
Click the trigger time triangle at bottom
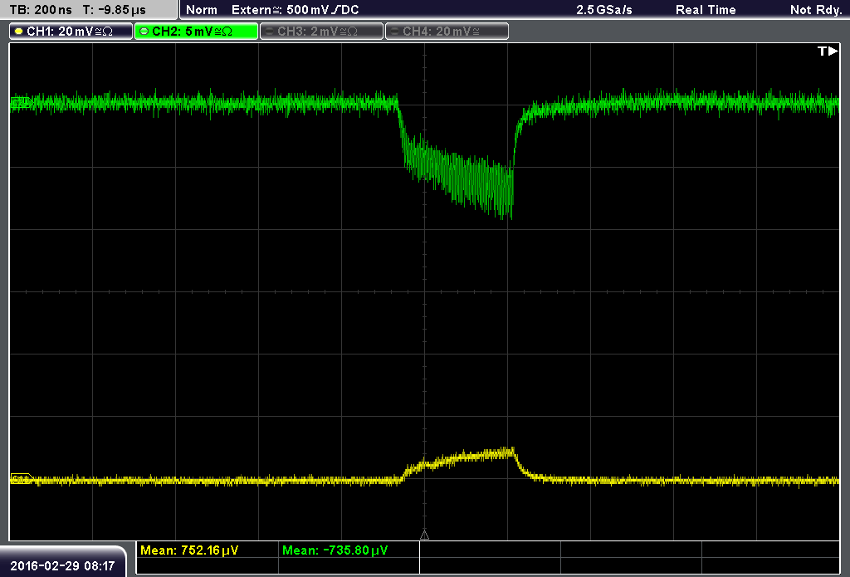click(424, 535)
